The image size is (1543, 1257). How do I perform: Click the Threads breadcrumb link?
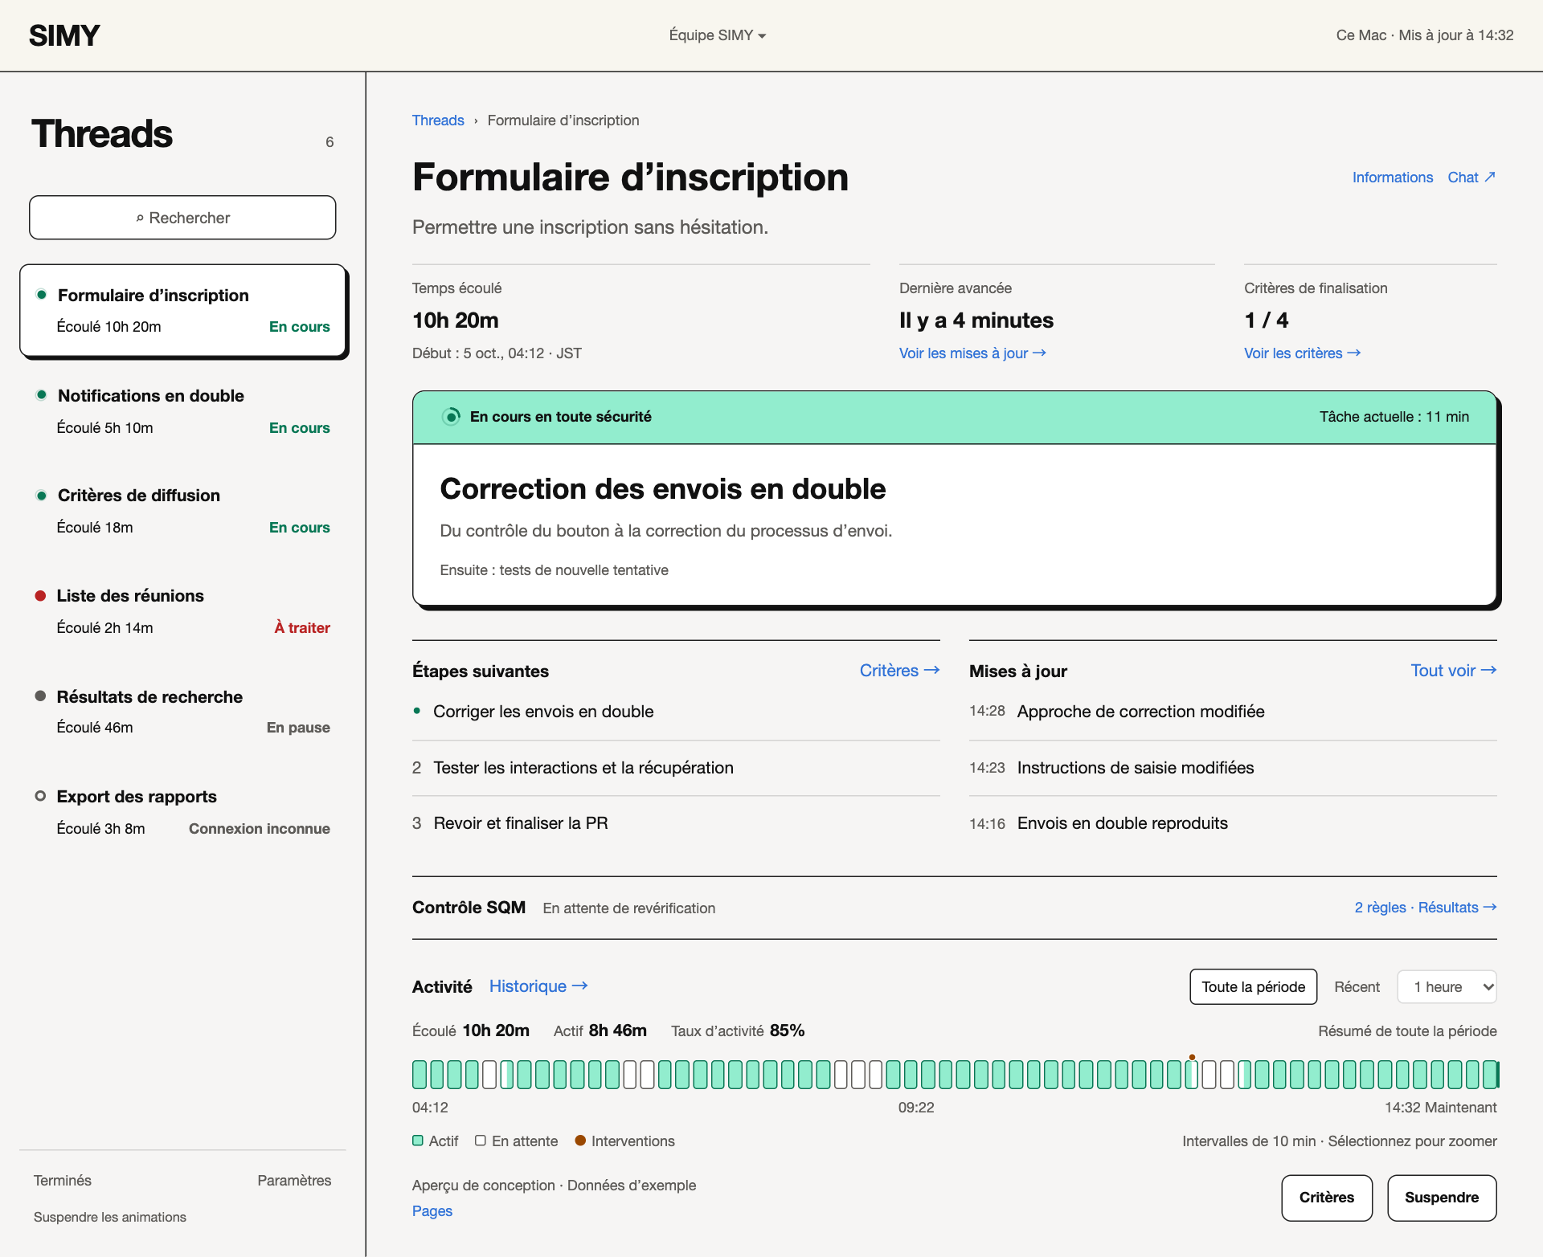pos(438,120)
